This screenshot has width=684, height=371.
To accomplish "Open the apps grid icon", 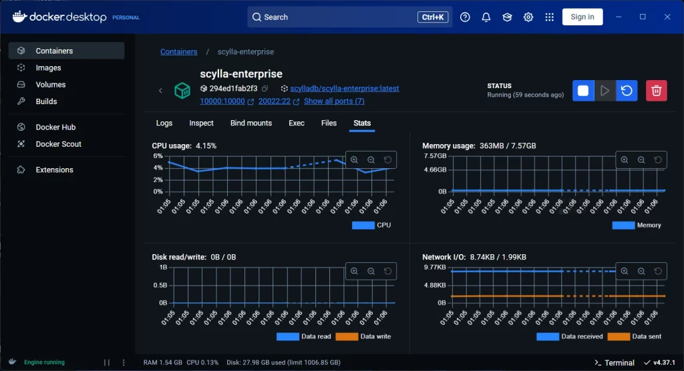I will (x=549, y=17).
